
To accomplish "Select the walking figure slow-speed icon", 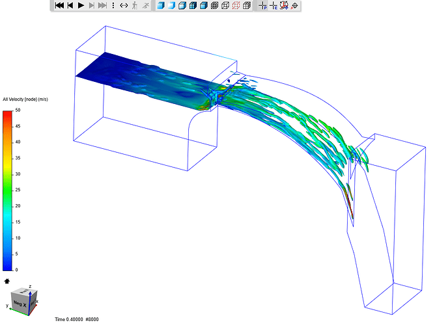I will [135, 5].
